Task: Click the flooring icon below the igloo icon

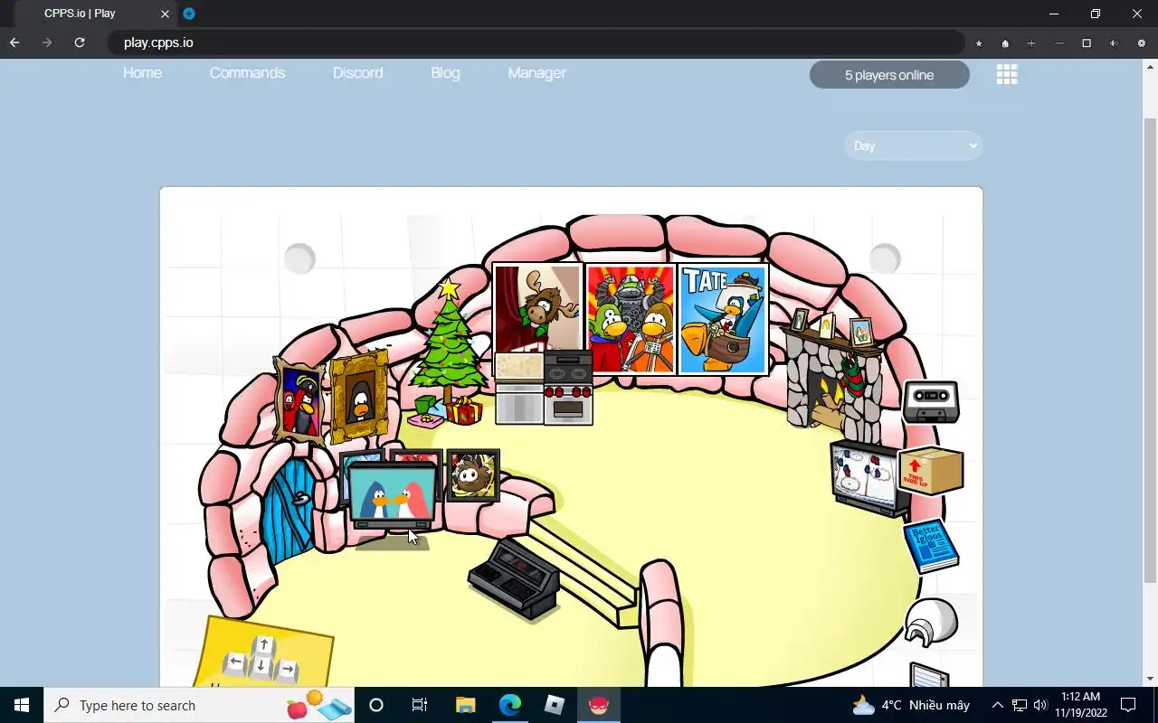Action: [929, 675]
